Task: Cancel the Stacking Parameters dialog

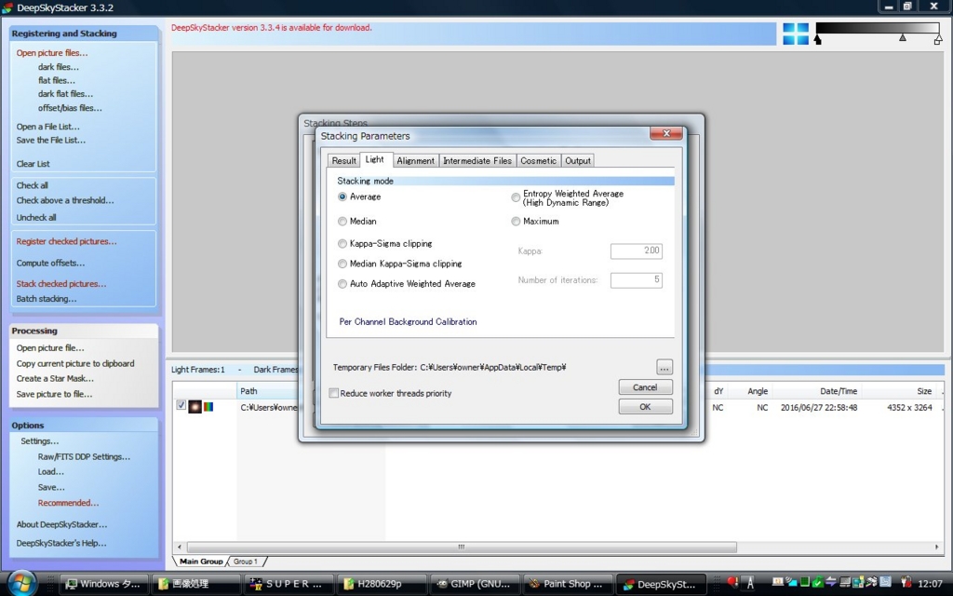Action: [646, 387]
